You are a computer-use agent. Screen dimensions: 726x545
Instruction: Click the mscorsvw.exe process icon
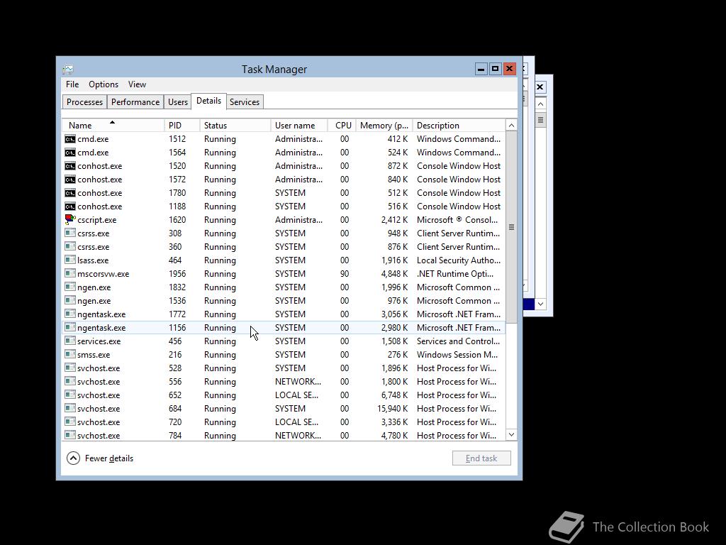[x=70, y=273]
